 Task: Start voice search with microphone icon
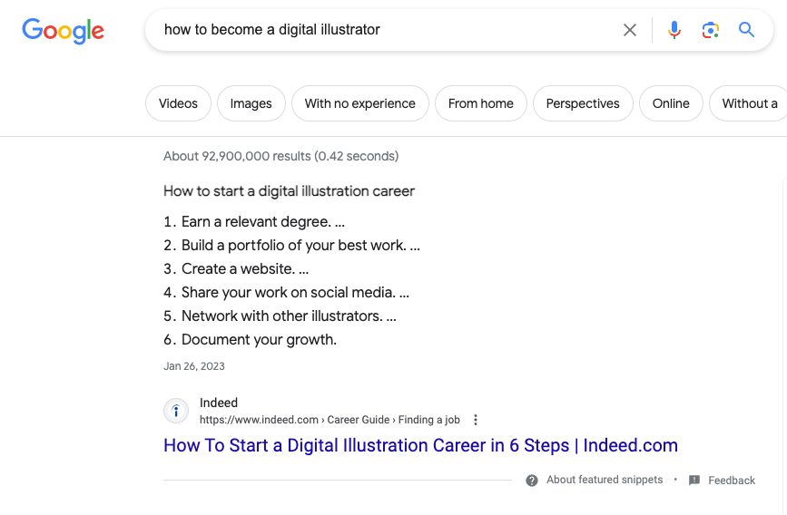tap(674, 30)
